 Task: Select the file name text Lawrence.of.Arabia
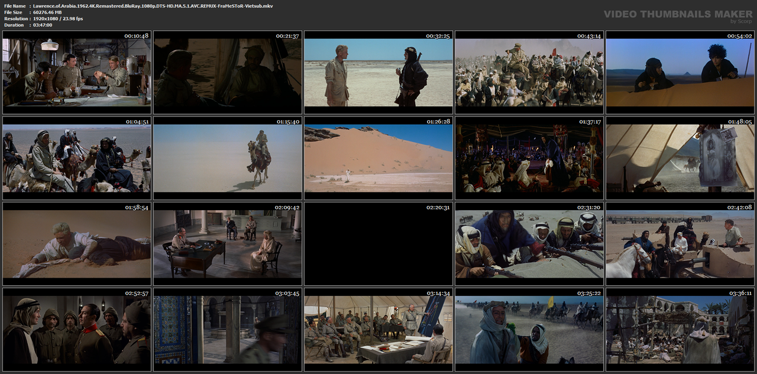click(x=153, y=6)
